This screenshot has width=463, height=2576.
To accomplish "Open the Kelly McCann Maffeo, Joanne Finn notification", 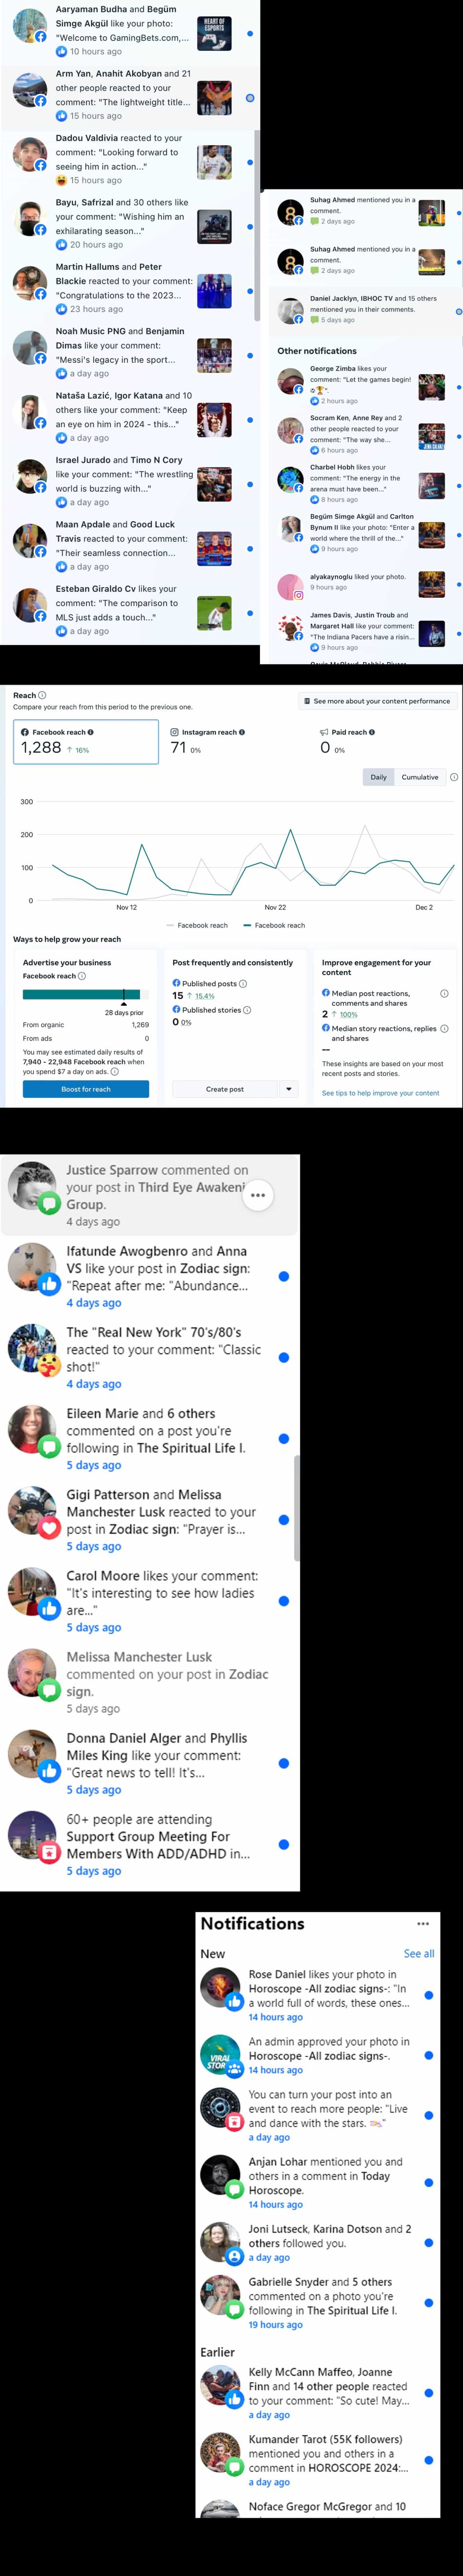I will [x=318, y=2393].
